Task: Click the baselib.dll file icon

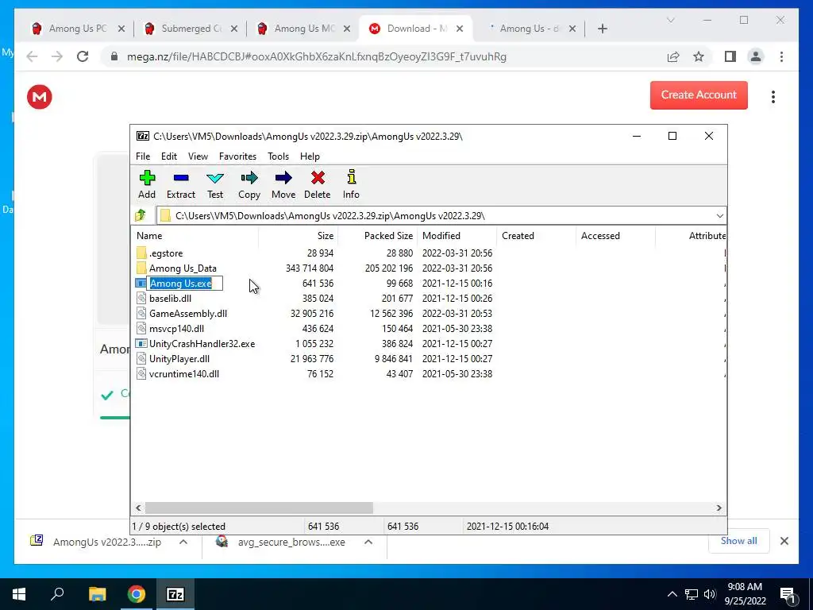Action: point(141,299)
